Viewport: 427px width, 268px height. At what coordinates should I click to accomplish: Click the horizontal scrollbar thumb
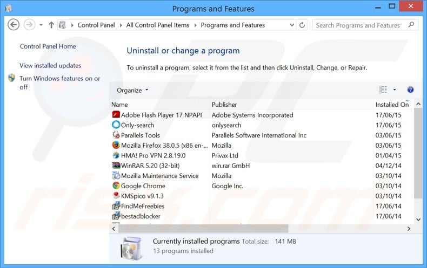[203, 229]
